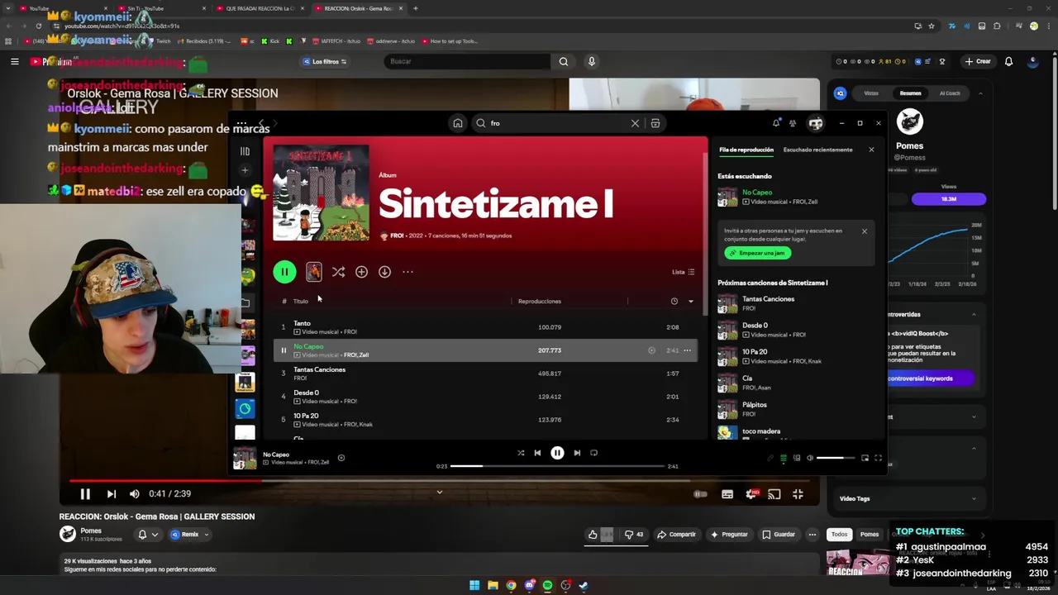Open the Spotify profile avatar menu
1058x595 pixels.
click(816, 123)
